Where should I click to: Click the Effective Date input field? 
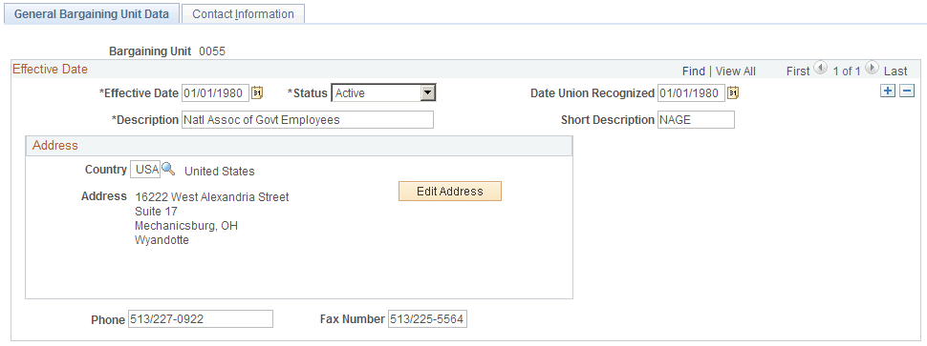point(216,93)
